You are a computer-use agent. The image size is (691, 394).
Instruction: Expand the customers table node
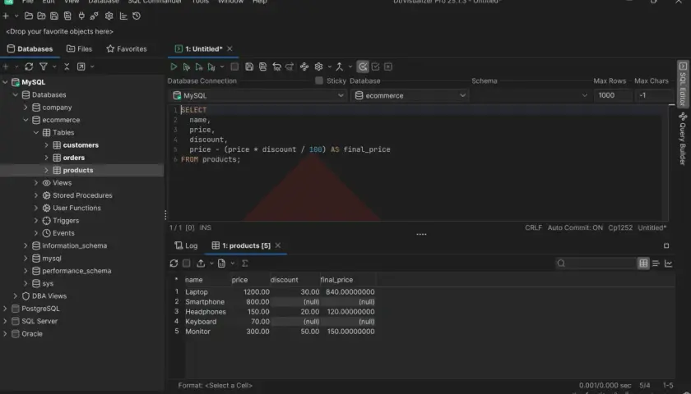(46, 145)
